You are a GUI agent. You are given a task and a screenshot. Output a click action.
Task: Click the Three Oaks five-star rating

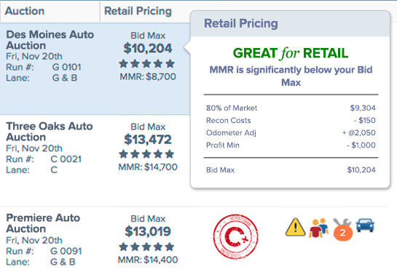[x=146, y=154]
